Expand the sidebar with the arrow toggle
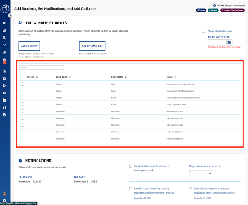Image resolution: width=248 pixels, height=205 pixels. click(x=10, y=16)
